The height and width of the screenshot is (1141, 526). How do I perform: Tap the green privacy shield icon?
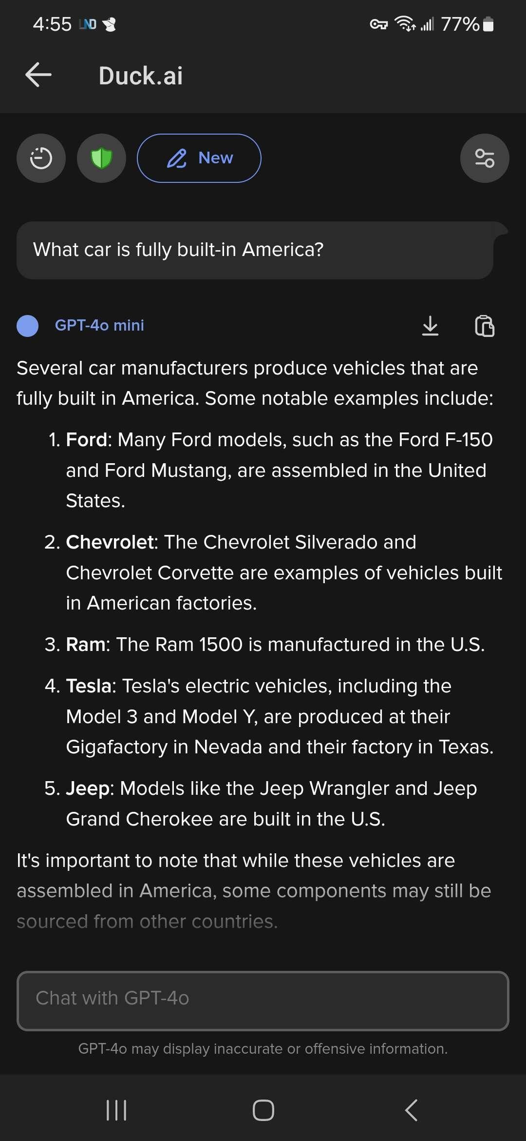101,158
